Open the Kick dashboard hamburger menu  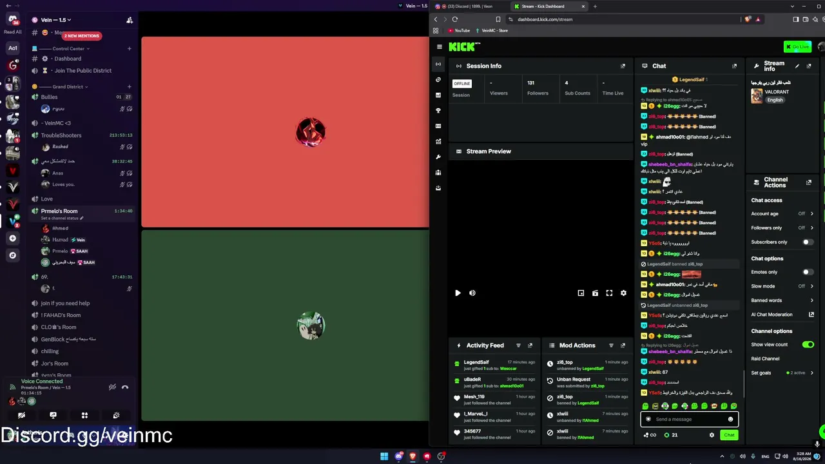pos(440,46)
